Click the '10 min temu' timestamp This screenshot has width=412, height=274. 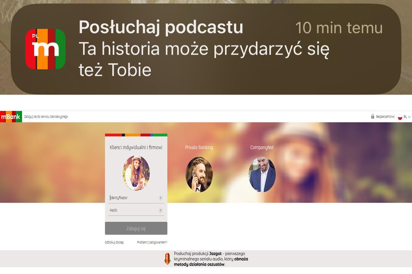point(339,28)
